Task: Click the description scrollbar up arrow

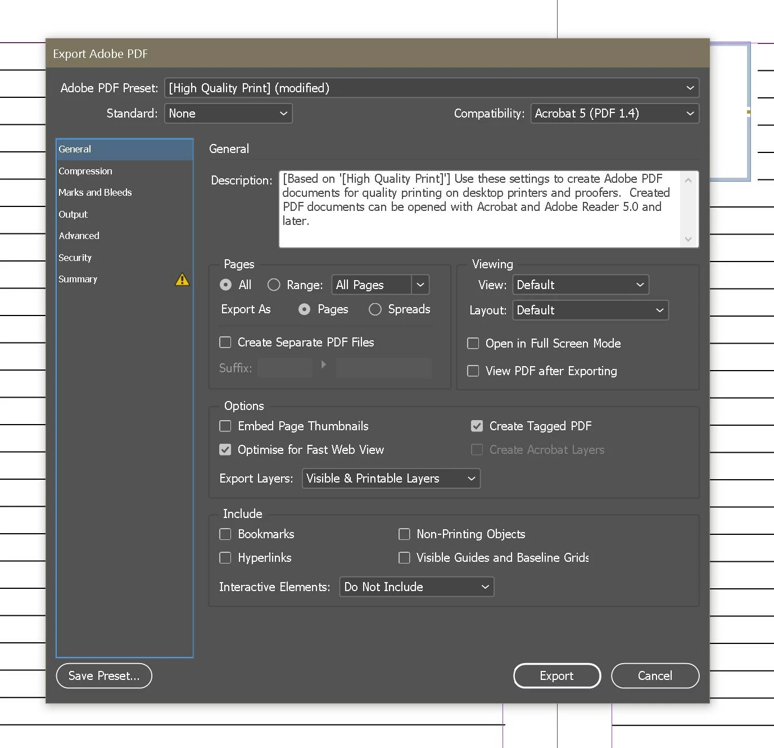Action: click(x=688, y=180)
